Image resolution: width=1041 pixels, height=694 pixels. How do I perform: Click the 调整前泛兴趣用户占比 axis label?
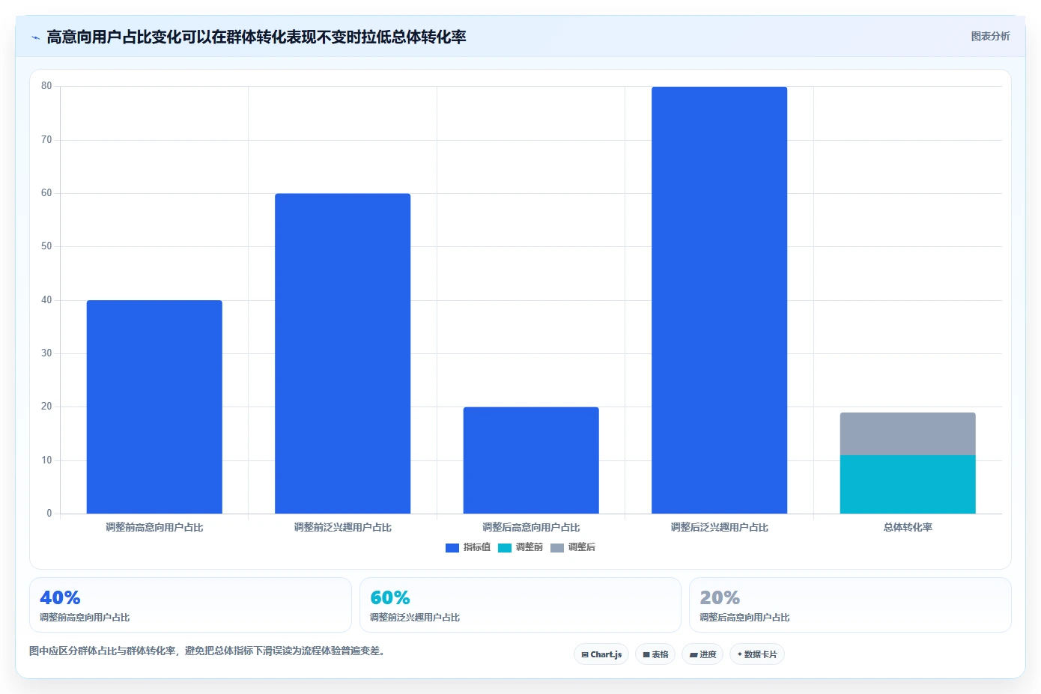pos(343,528)
